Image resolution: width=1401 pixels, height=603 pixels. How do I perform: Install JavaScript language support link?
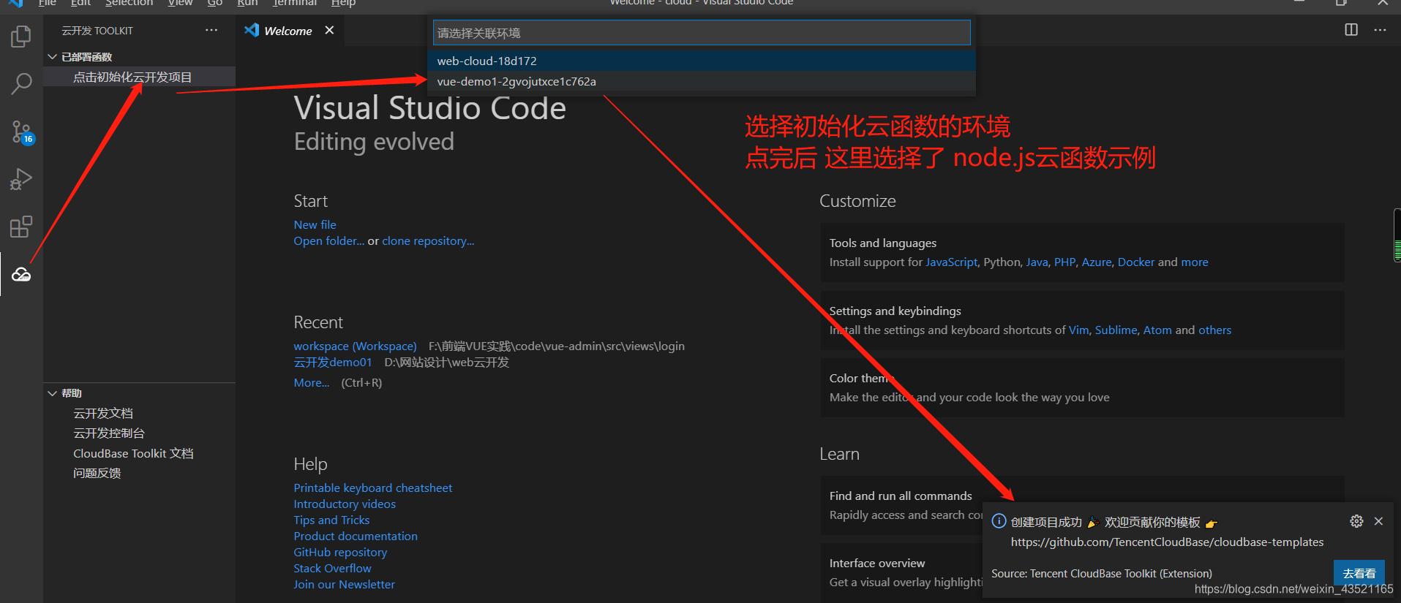click(x=951, y=262)
